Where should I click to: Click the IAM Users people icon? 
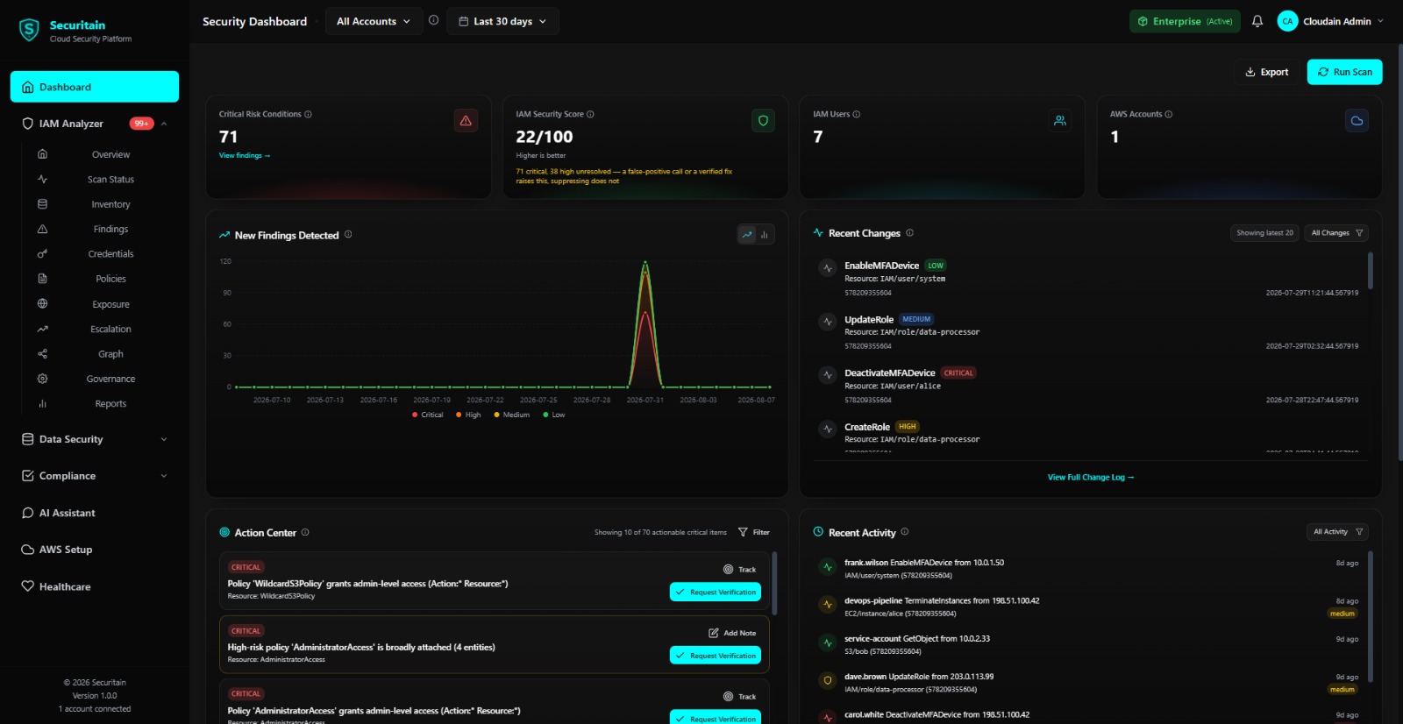tap(1060, 121)
